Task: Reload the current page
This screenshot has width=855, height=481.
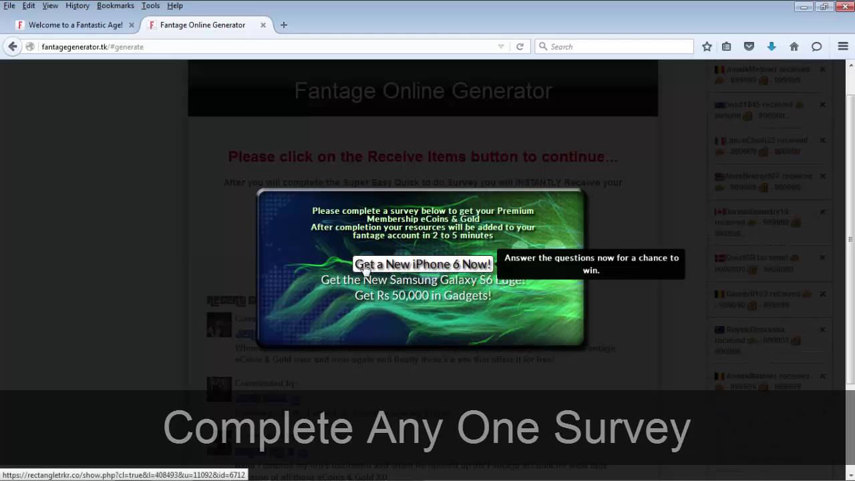Action: [x=520, y=47]
